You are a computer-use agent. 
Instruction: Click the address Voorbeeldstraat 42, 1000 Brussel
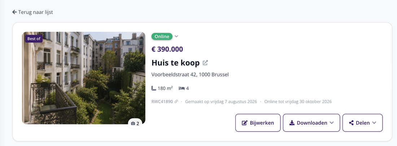(x=190, y=75)
